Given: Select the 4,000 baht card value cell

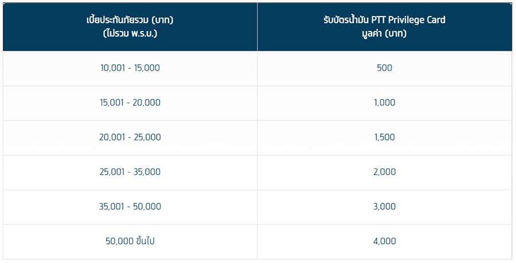Looking at the screenshot, I should tap(385, 241).
